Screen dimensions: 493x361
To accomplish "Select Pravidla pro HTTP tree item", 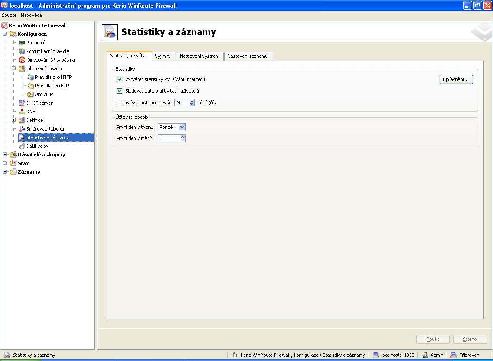I will click(53, 77).
